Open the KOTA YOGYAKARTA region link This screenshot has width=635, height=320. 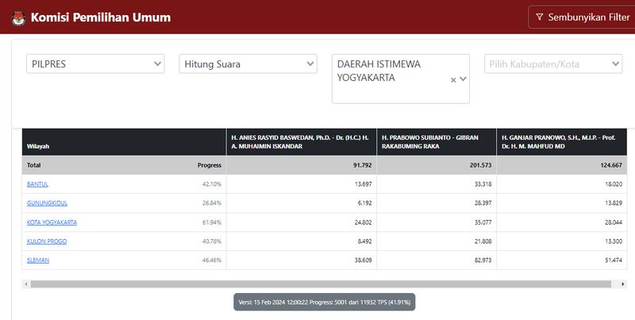point(52,222)
